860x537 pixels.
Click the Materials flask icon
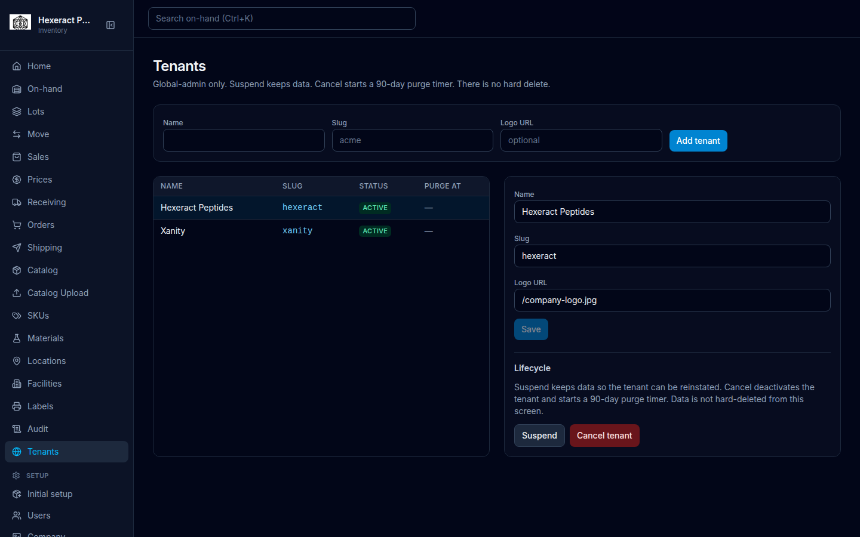click(17, 338)
